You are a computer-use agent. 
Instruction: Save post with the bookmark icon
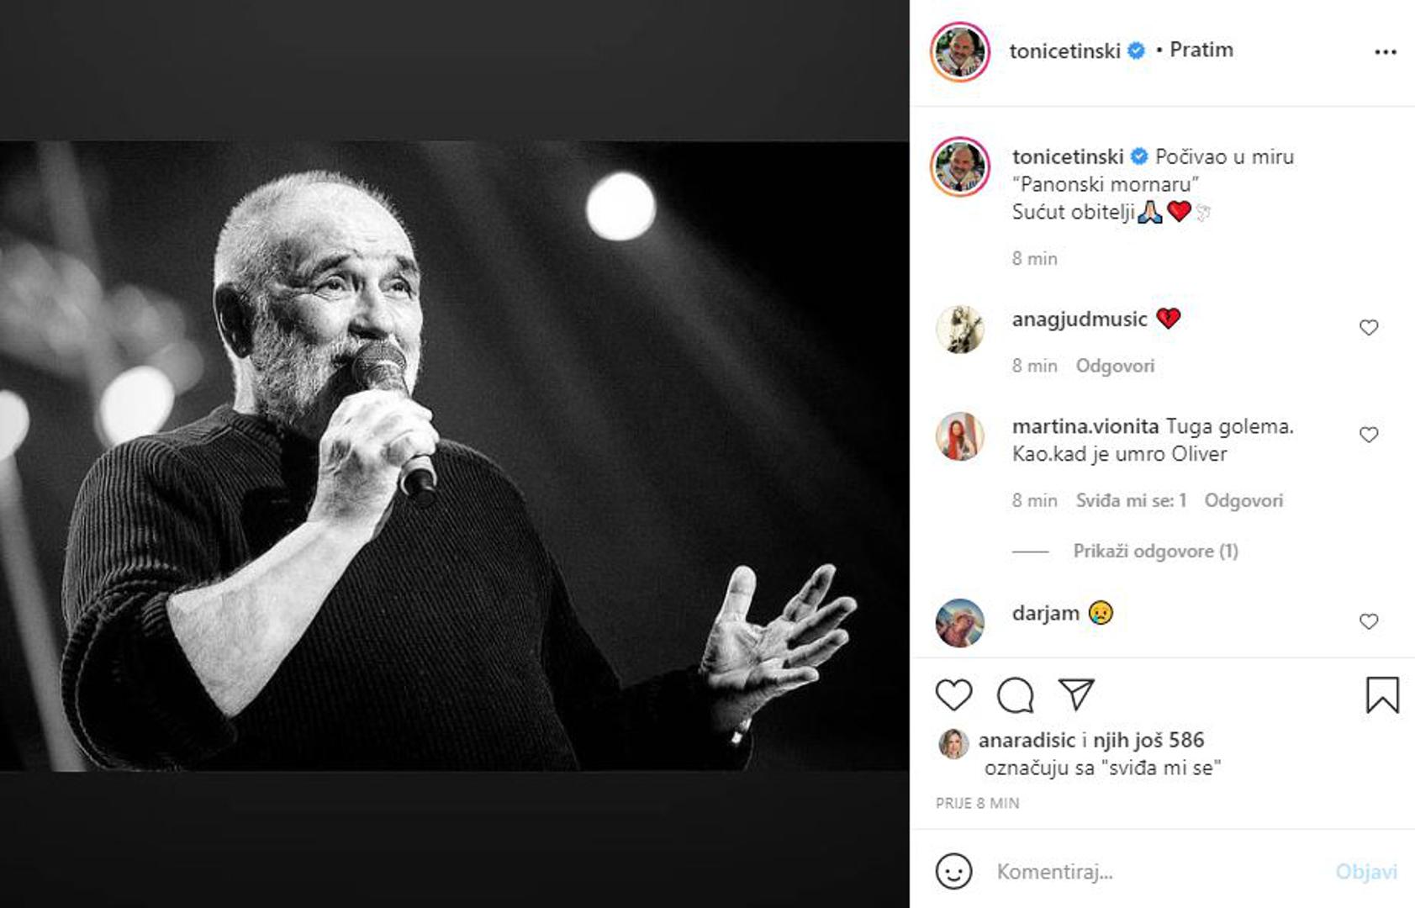pyautogui.click(x=1382, y=695)
